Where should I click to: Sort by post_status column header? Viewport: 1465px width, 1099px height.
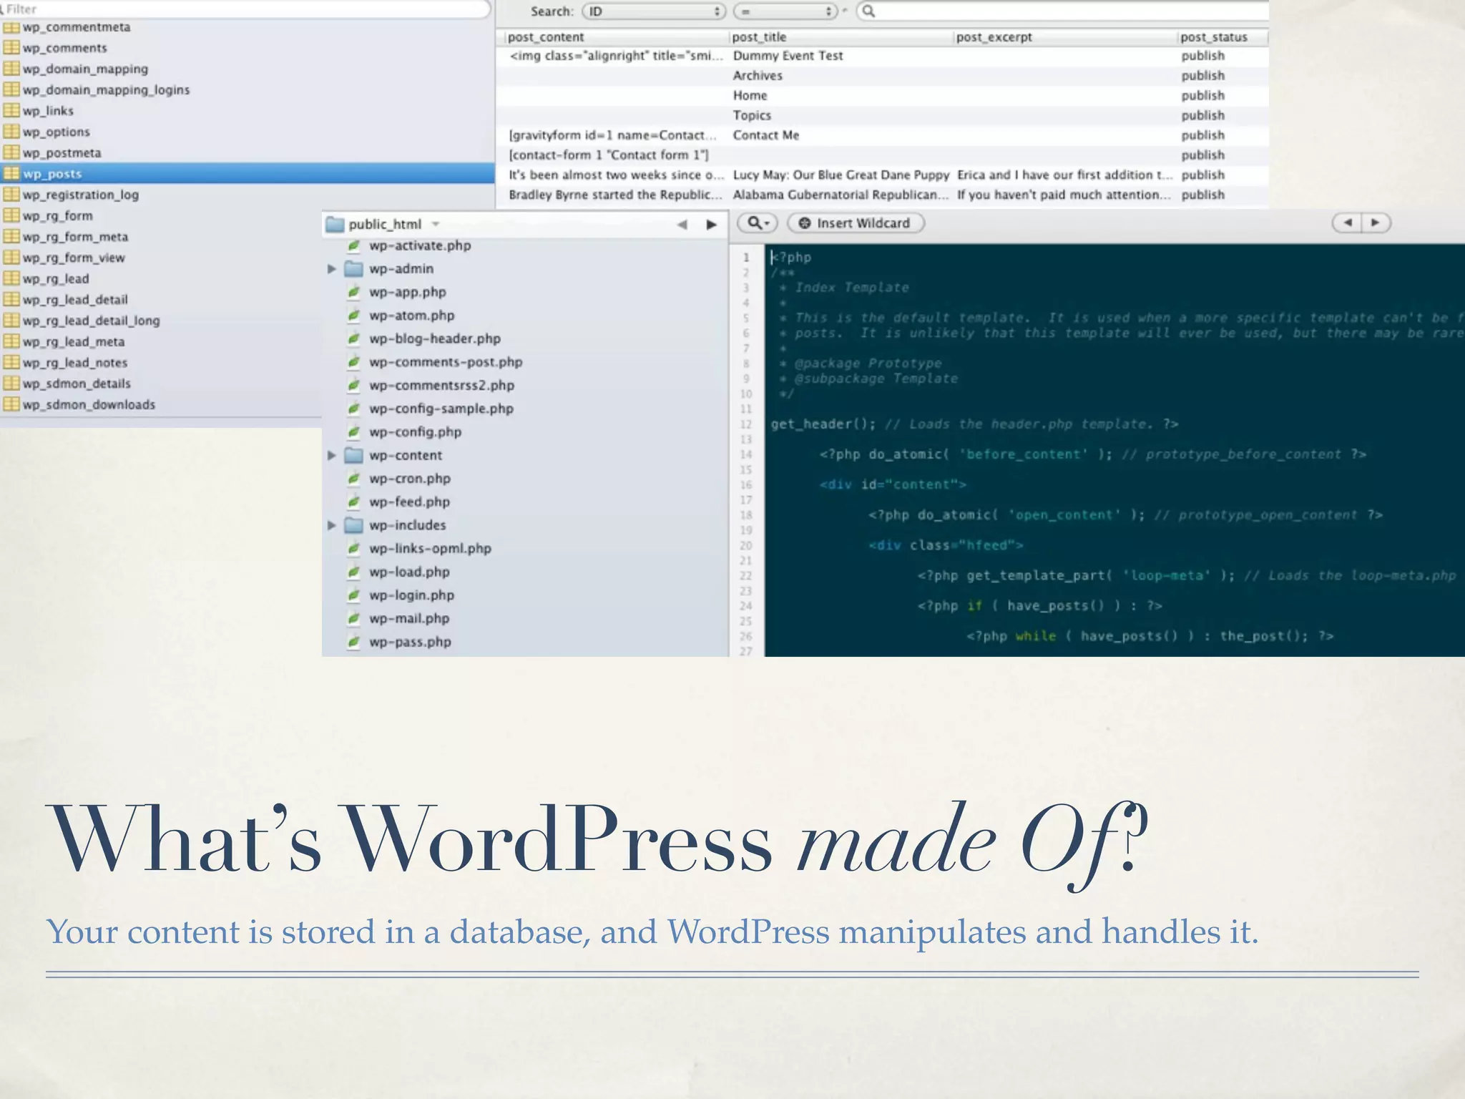(x=1223, y=36)
